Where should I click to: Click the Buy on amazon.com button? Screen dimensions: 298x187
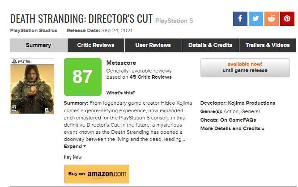point(97,174)
